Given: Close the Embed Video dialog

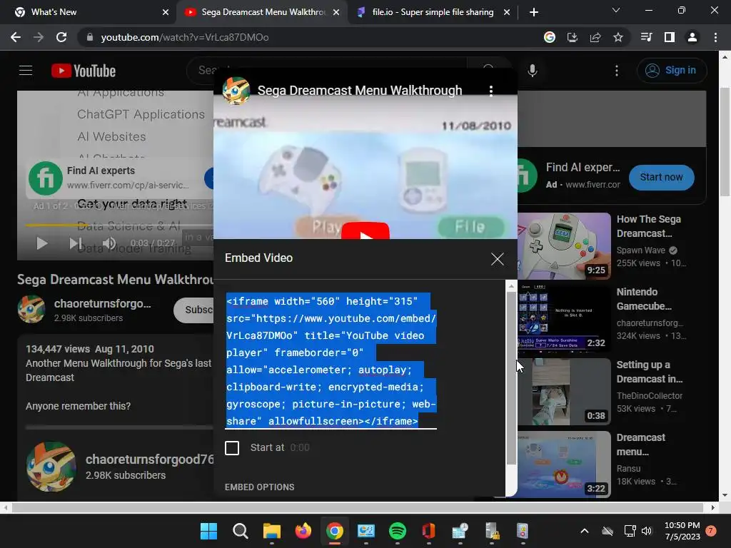Looking at the screenshot, I should click(498, 258).
